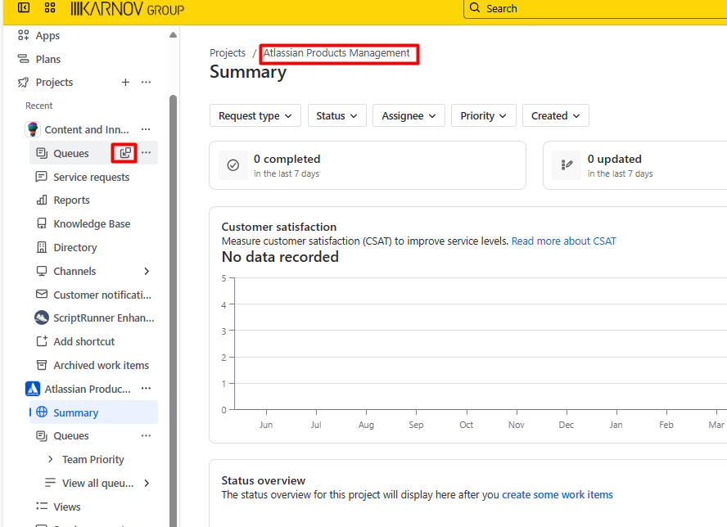Click the 0 completed card
727x527 pixels.
(368, 165)
